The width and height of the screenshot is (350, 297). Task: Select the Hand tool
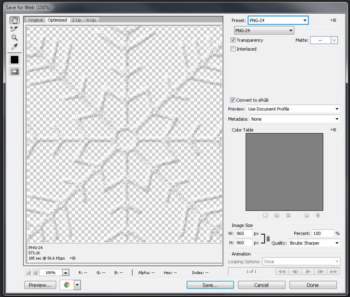tap(14, 20)
